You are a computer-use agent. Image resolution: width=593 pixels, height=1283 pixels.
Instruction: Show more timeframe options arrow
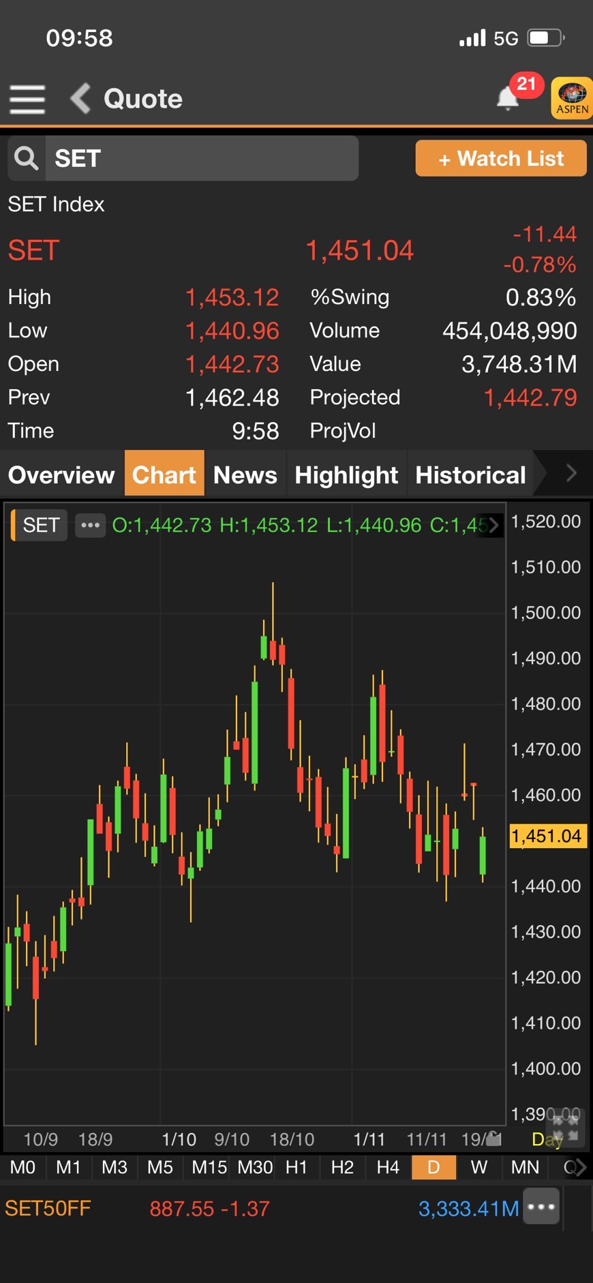pos(579,1168)
